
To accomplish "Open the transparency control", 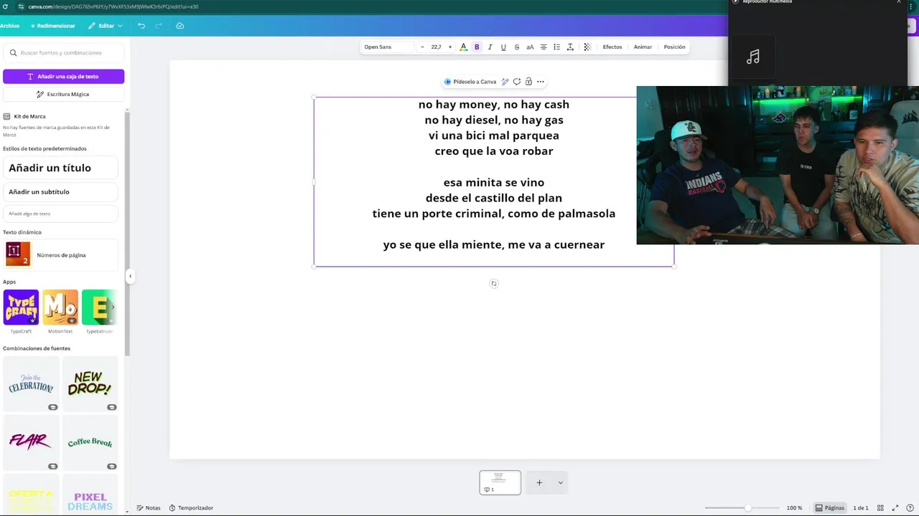I will pos(587,47).
